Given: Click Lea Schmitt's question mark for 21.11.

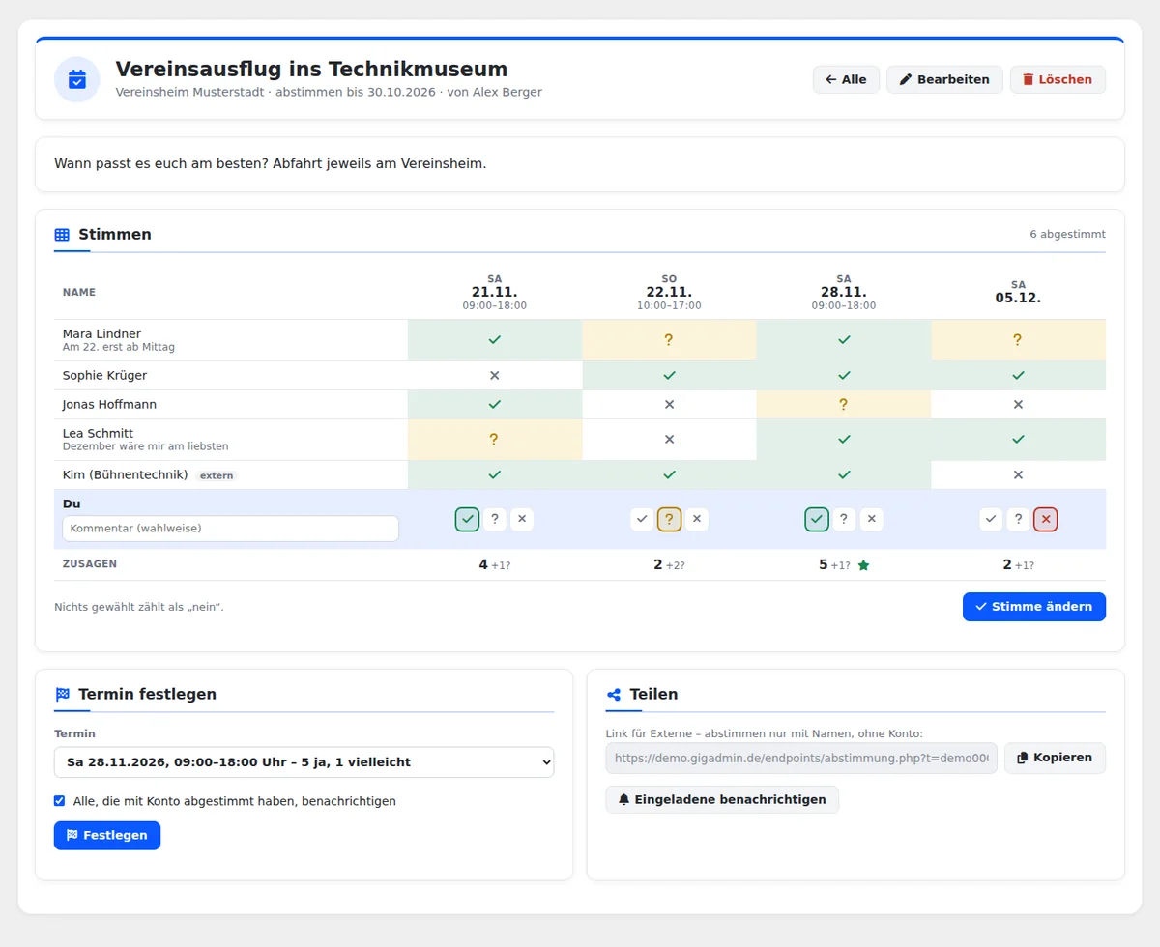Looking at the screenshot, I should (x=494, y=439).
